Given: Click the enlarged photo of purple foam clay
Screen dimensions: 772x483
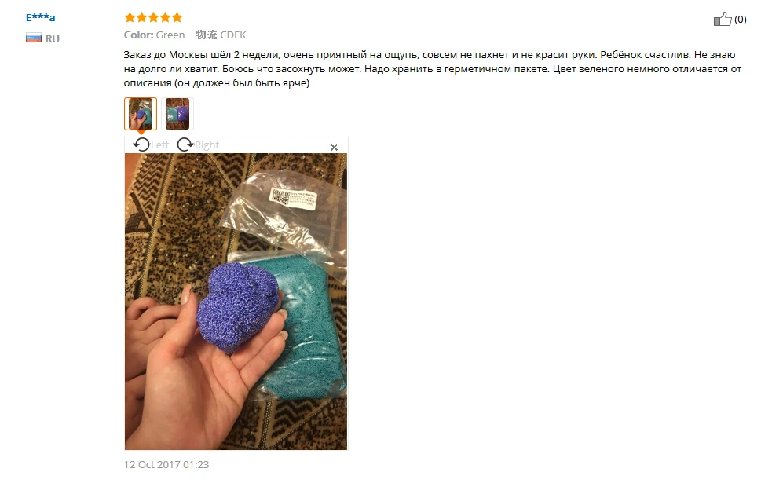Looking at the screenshot, I should point(236,302).
